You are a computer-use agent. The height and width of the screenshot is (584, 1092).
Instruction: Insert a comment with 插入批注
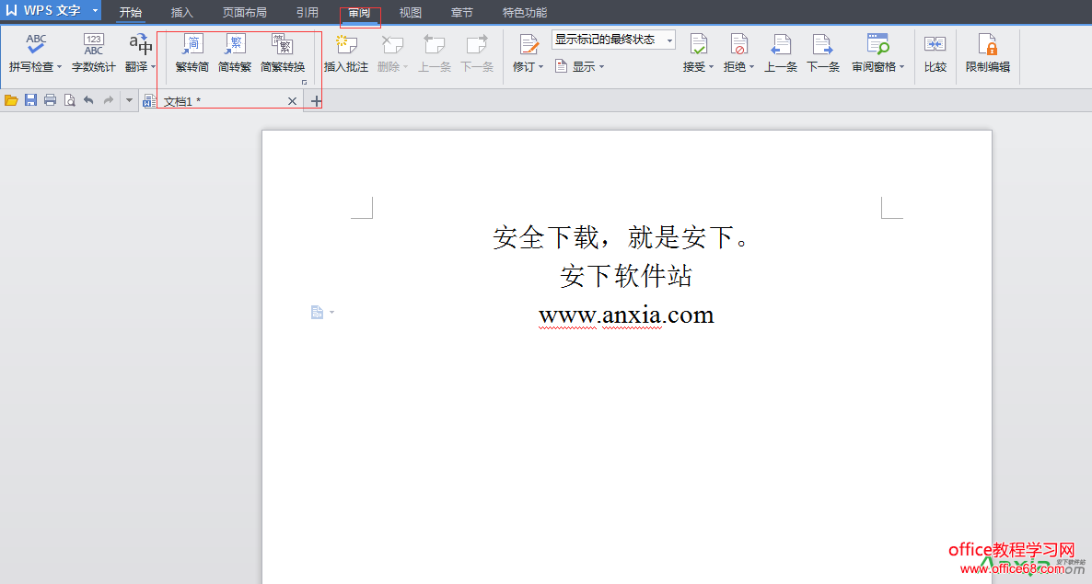click(345, 45)
